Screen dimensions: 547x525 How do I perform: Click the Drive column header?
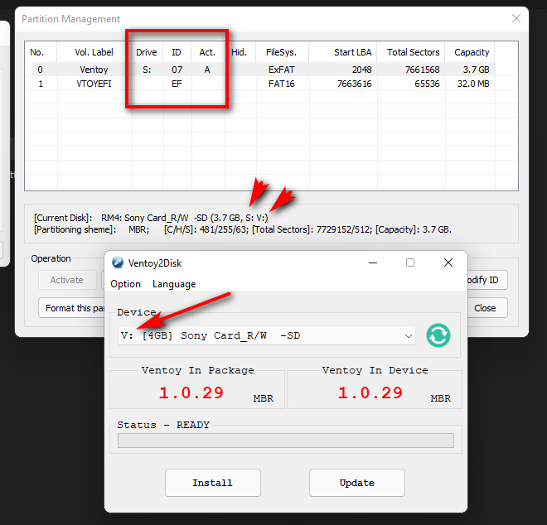pyautogui.click(x=147, y=52)
